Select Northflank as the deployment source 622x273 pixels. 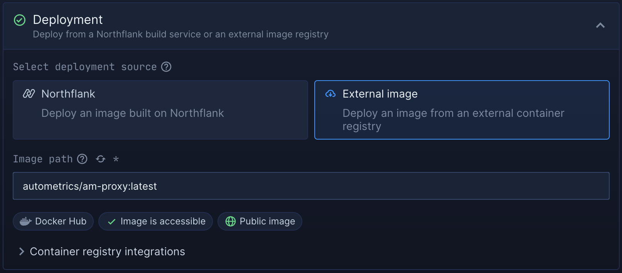(160, 110)
